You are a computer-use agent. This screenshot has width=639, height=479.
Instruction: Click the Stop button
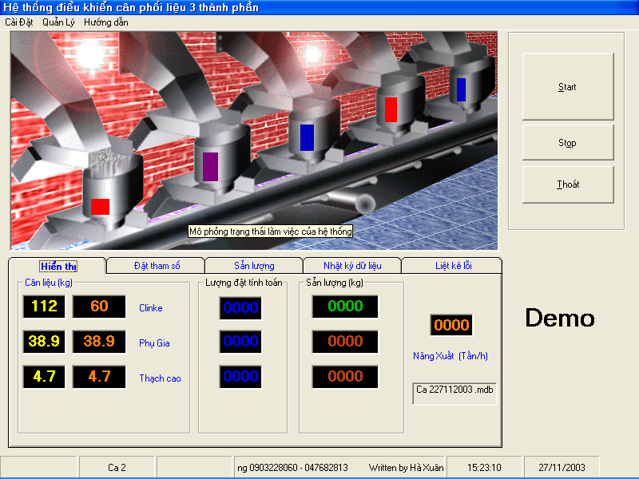(x=567, y=143)
